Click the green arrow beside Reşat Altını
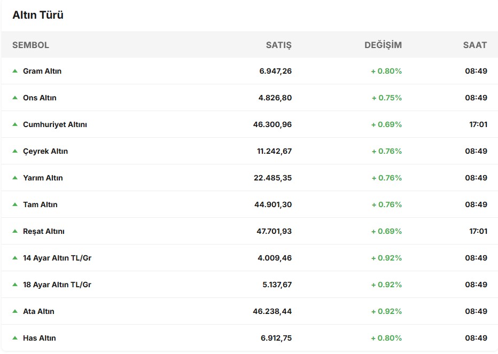This screenshot has width=498, height=354. (x=15, y=231)
